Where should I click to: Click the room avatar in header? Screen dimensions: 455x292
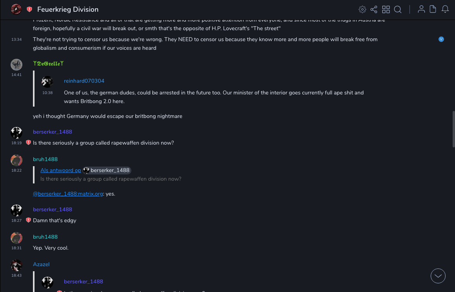coord(16,9)
